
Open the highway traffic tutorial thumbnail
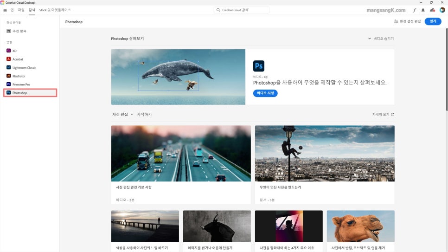coord(181,153)
